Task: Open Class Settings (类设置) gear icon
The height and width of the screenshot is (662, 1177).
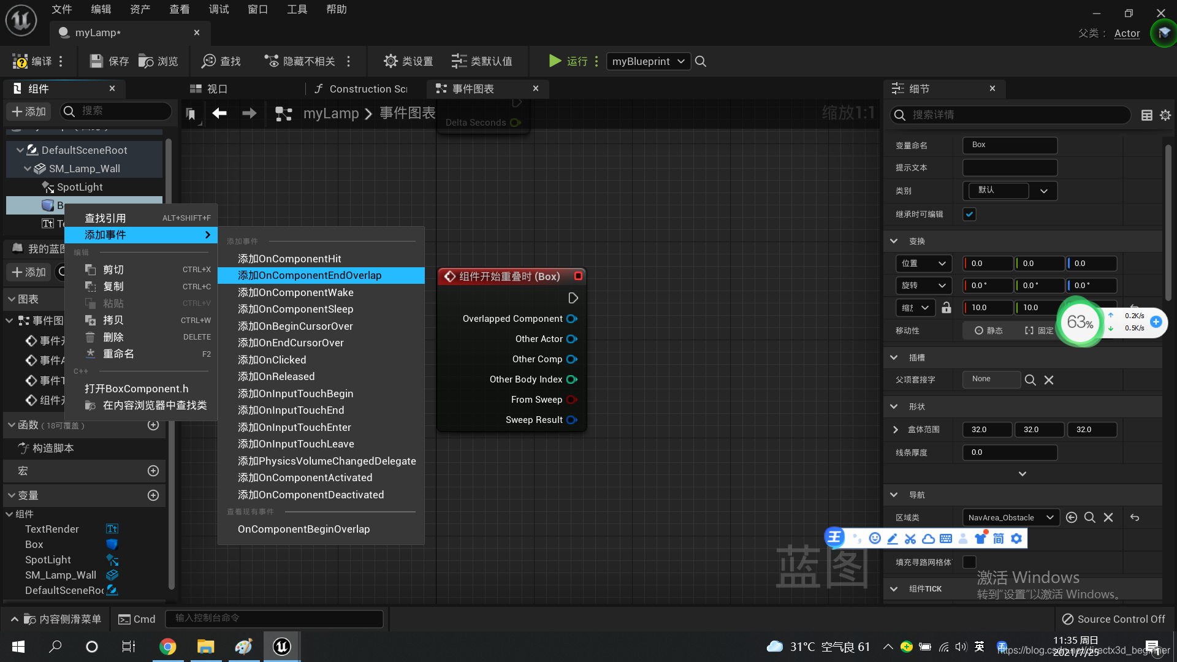Action: (390, 61)
